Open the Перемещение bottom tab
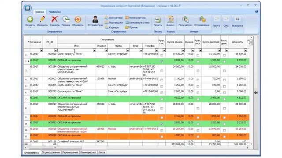This screenshot has height=158, width=282. (x=70, y=152)
